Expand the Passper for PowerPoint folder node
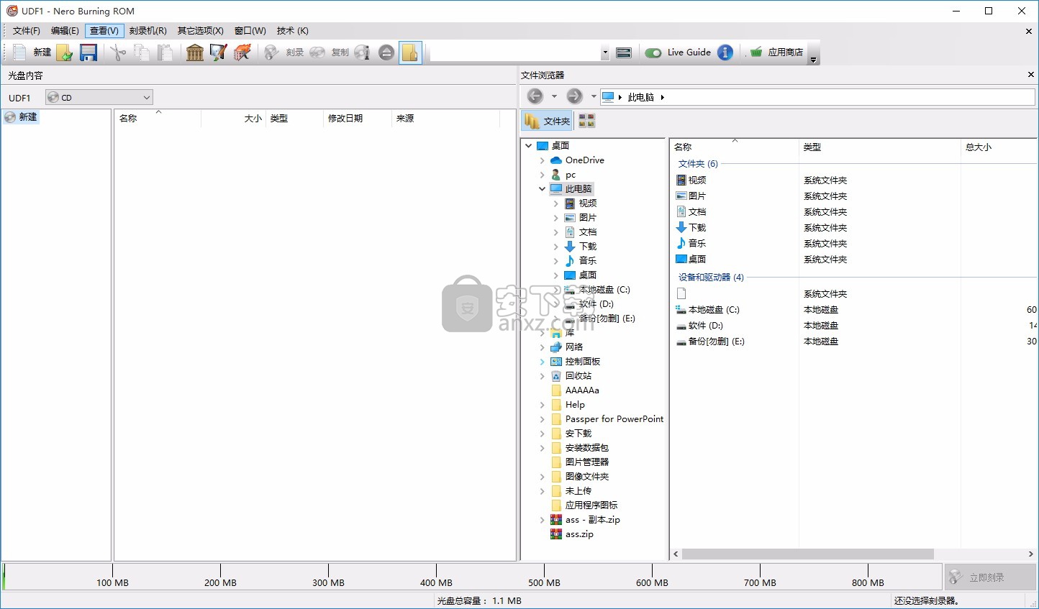The width and height of the screenshot is (1039, 609). pos(543,419)
